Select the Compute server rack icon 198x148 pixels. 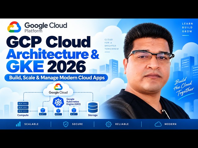[23, 107]
